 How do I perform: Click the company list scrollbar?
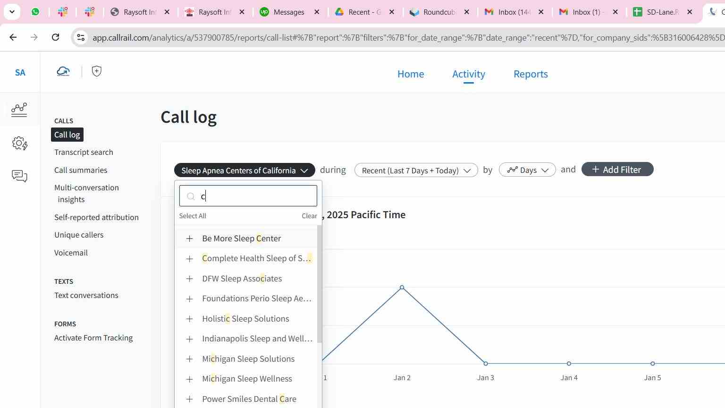320,284
